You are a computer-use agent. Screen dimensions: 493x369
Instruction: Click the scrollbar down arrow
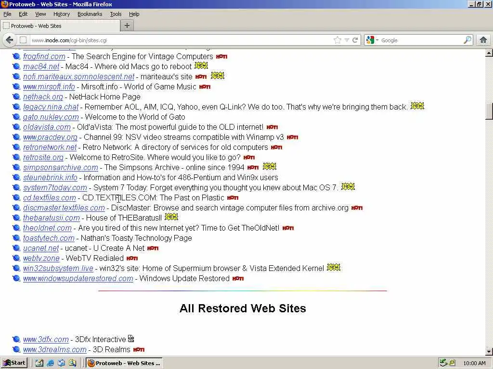coord(489,351)
